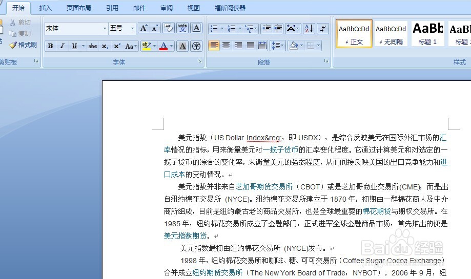Open change case Aa dropdown
Image resolution: width=471 pixels, height=279 pixels.
coord(131,46)
